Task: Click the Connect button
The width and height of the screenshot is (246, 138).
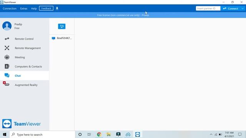Action: coord(231,8)
